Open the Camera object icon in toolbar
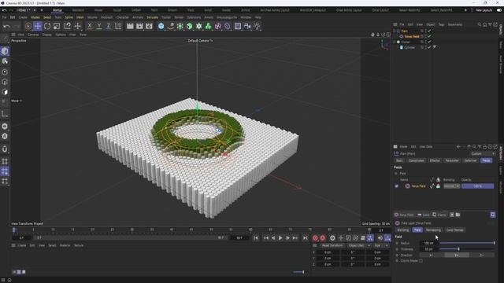The height and width of the screenshot is (283, 504). click(x=247, y=26)
